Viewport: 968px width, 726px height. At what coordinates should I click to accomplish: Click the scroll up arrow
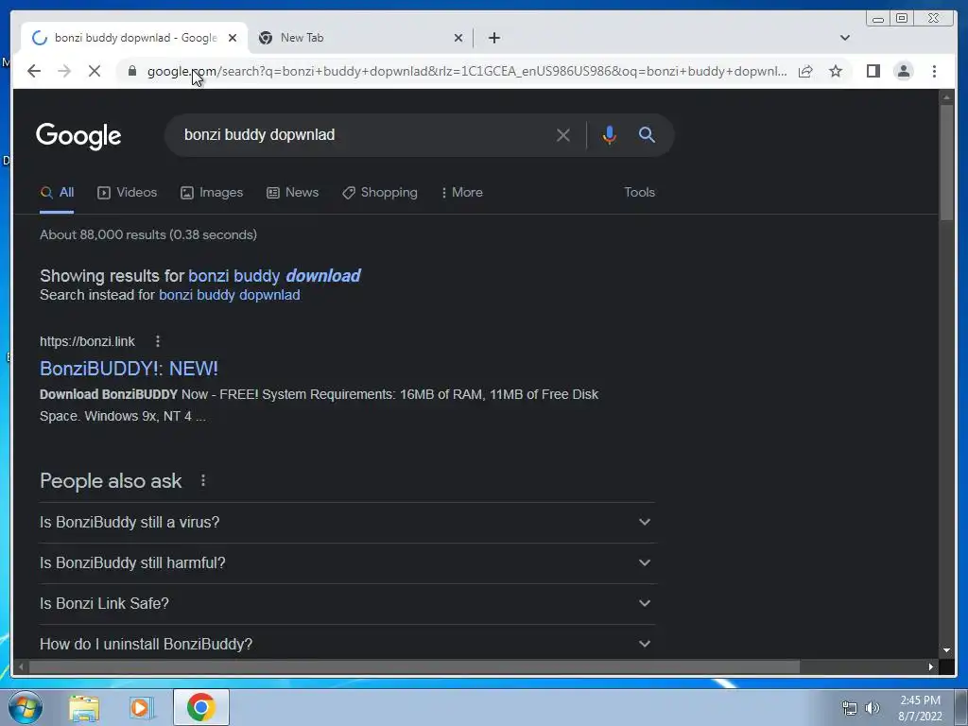point(946,97)
